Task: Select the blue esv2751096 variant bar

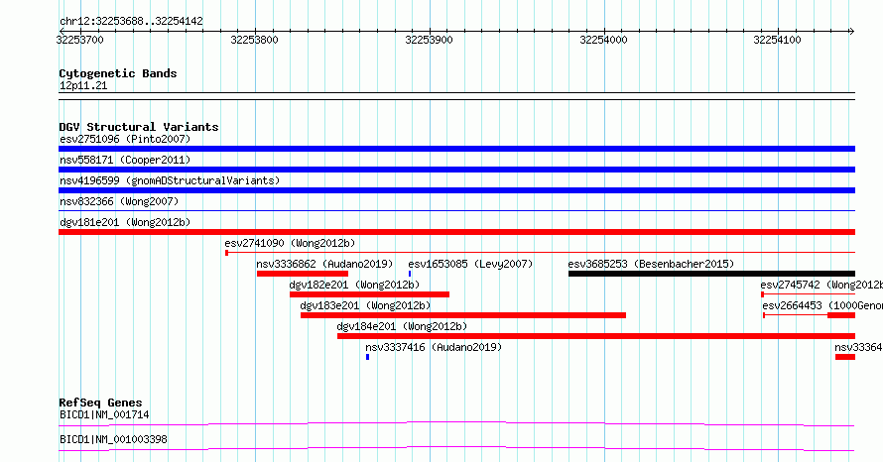Action: [456, 149]
